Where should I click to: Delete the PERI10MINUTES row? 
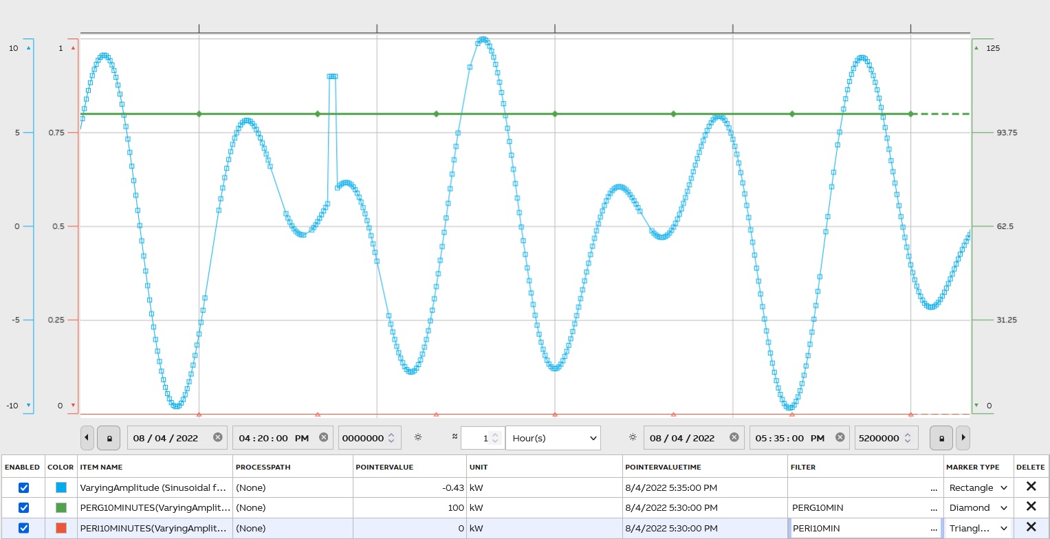click(x=1031, y=528)
